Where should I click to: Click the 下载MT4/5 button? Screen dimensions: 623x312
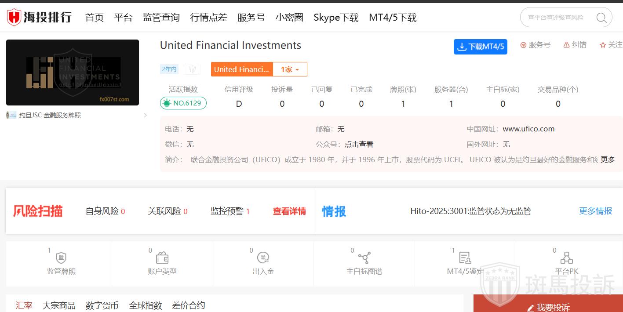coord(480,47)
